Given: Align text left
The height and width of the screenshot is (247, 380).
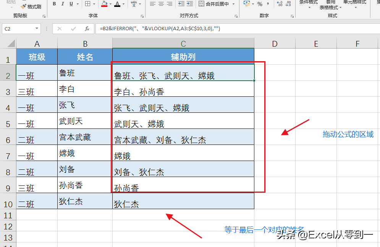Looking at the screenshot, I should 152,4.
